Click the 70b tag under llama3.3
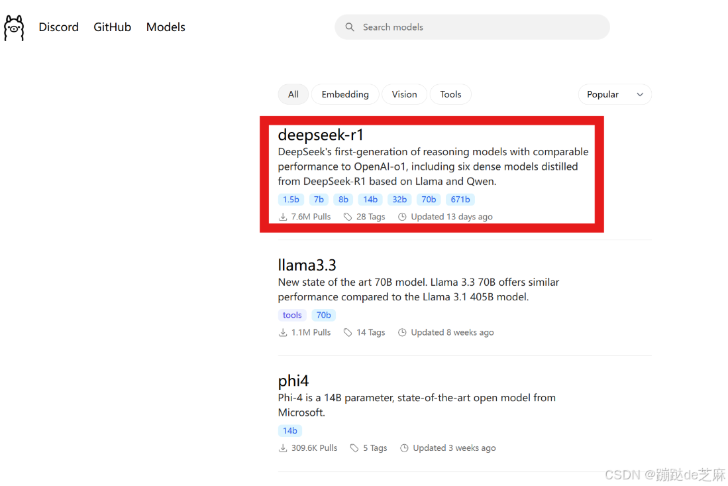728x486 pixels. 324,315
